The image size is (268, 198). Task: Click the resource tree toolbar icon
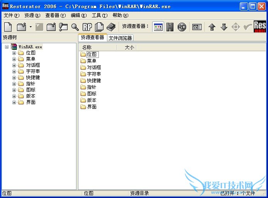pos(63,27)
